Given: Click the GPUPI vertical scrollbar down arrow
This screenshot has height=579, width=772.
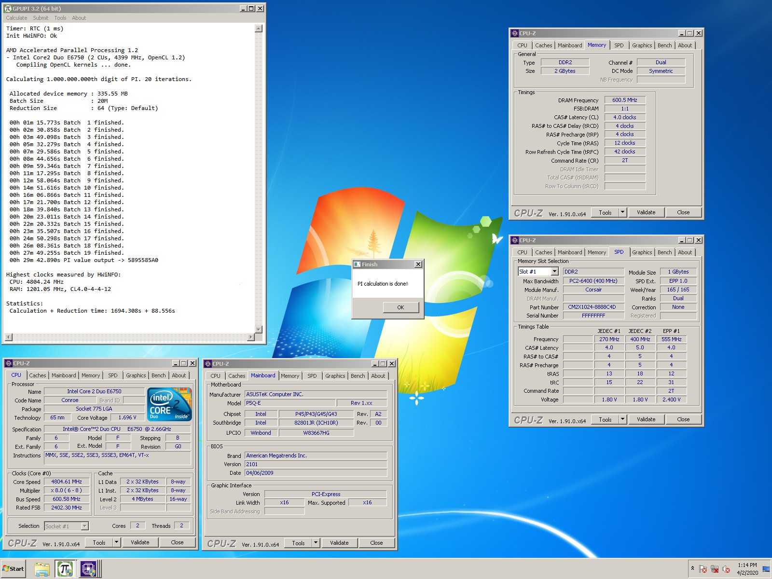Looking at the screenshot, I should [259, 330].
